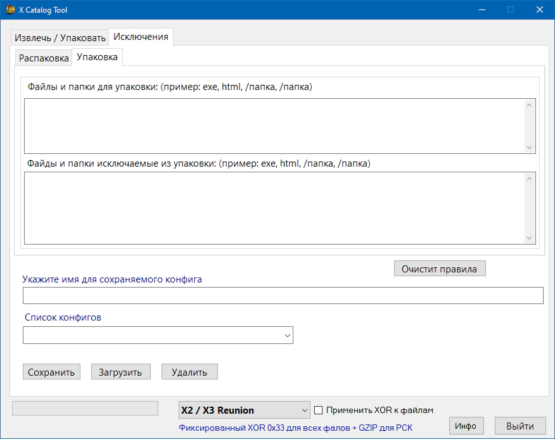The width and height of the screenshot is (555, 439).
Task: Select the Упаковка sub-tab
Action: pyautogui.click(x=97, y=57)
